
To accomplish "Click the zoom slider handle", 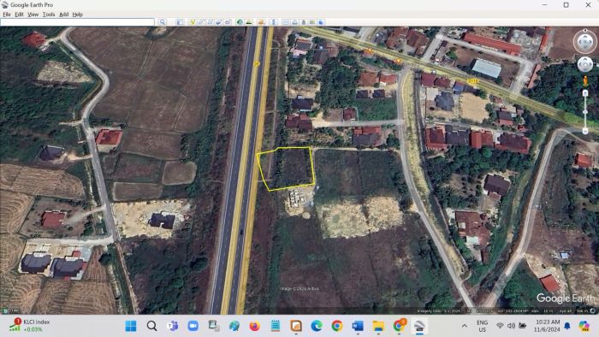I will point(584,112).
